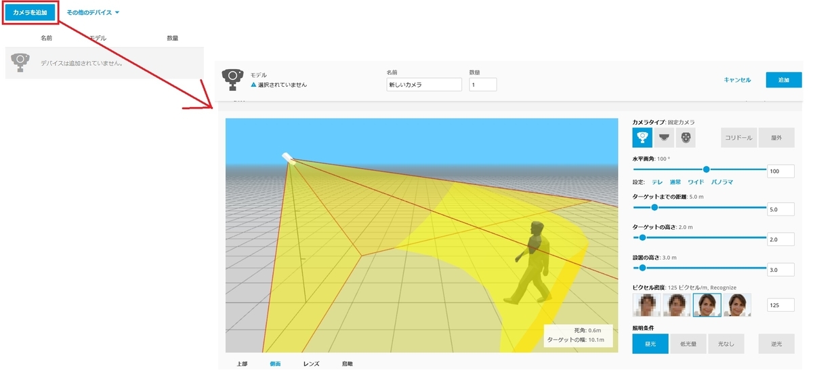Adjust the ターゲットまでの距離 slider handle
The width and height of the screenshot is (813, 377).
pos(654,207)
